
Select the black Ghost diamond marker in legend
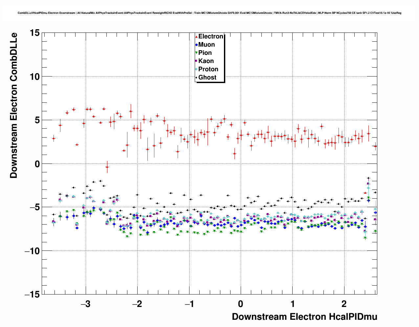tap(196, 77)
